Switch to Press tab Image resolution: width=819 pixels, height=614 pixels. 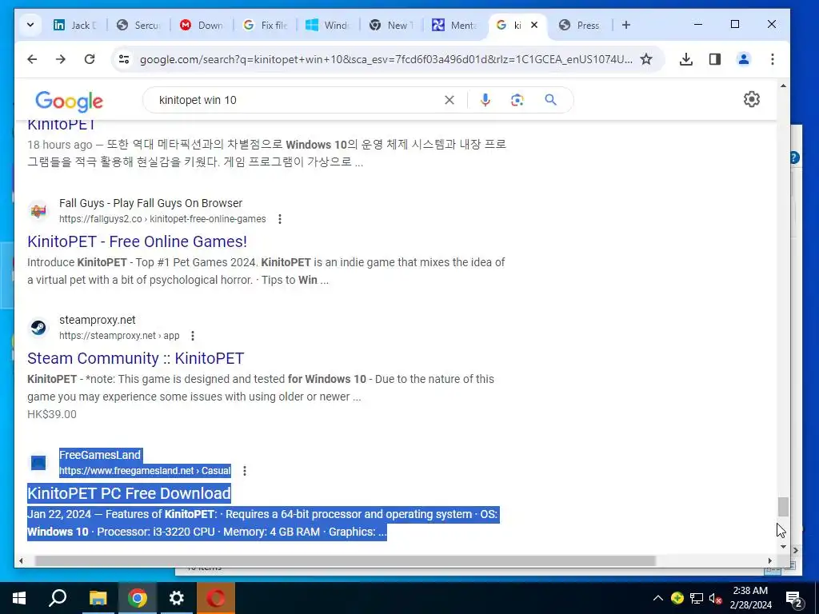580,25
